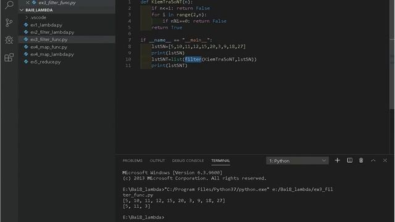This screenshot has height=222, width=395.
Task: Click 'range(2,n)' on line 3
Action: coord(190,15)
